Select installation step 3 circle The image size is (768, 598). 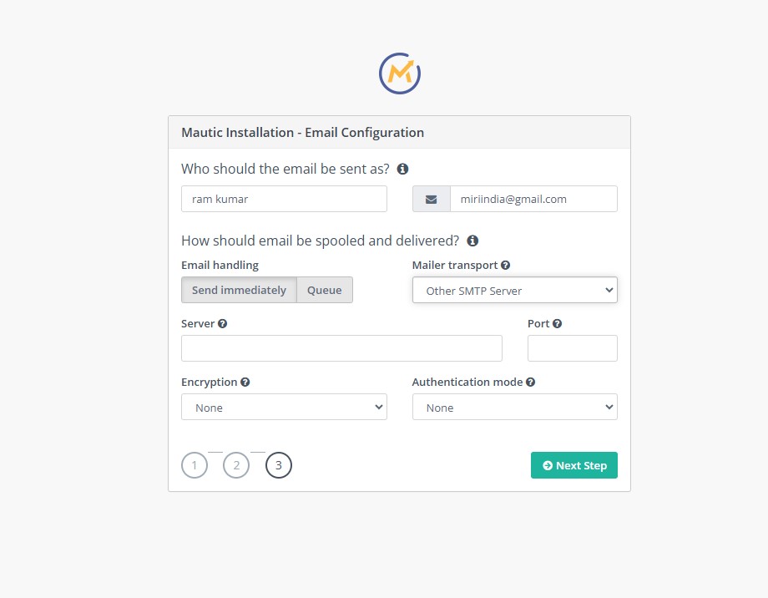(x=279, y=465)
